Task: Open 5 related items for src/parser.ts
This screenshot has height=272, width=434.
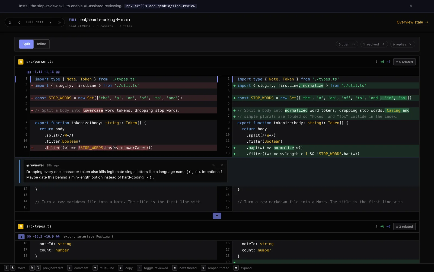Action: tap(404, 62)
